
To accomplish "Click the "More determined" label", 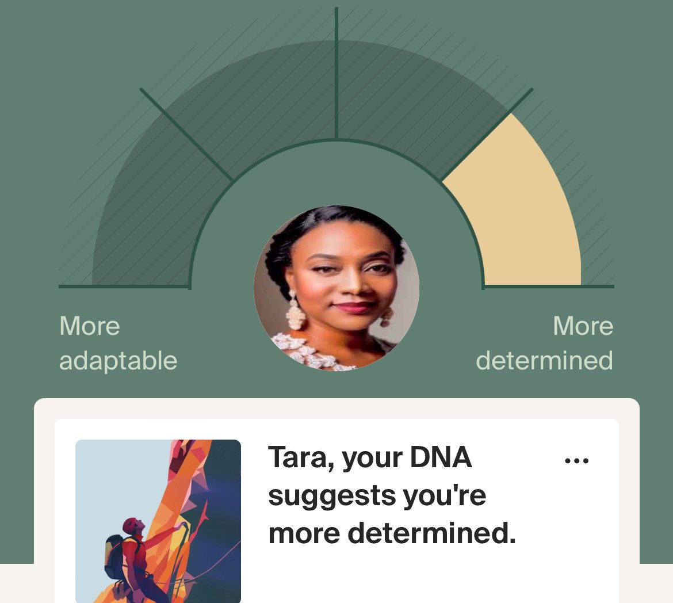I will (x=545, y=344).
